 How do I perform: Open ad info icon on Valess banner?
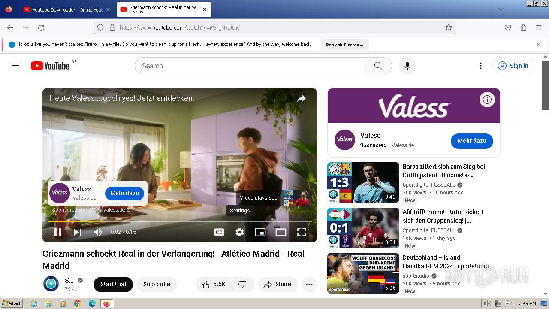point(487,100)
